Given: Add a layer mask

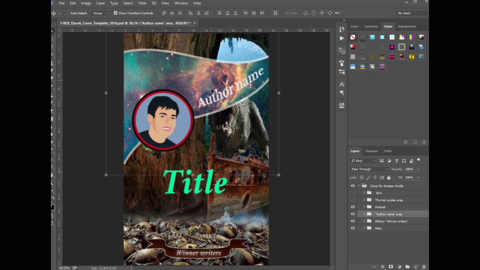Looking at the screenshot, I should pos(391,267).
